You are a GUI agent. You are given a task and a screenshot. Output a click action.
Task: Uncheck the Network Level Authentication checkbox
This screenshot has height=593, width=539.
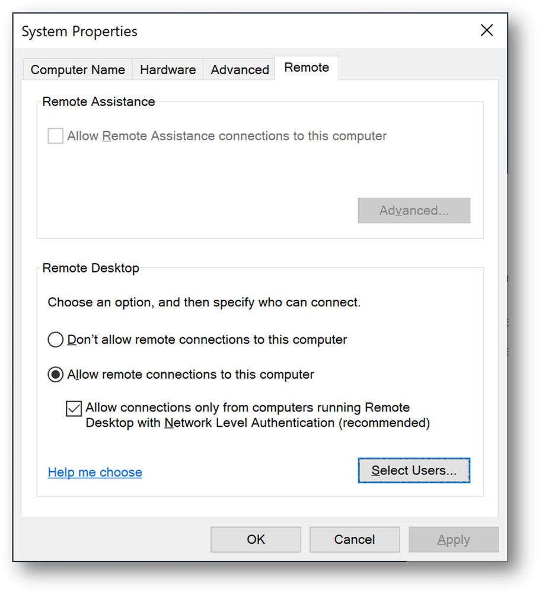pyautogui.click(x=74, y=409)
